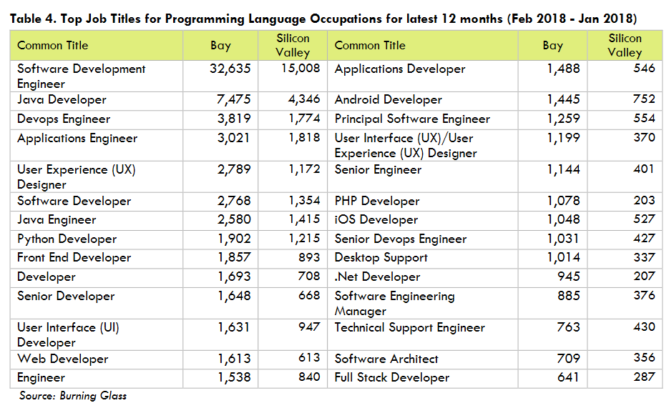
Task: Select the 'Full Stack Developer' cell
Action: pyautogui.click(x=392, y=378)
